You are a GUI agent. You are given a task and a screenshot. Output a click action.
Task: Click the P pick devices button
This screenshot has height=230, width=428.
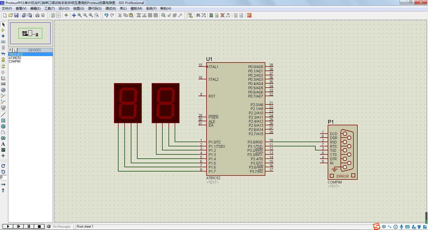point(10,50)
